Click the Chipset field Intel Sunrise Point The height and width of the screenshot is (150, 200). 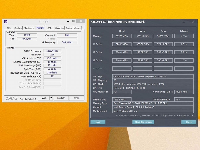[153, 107]
